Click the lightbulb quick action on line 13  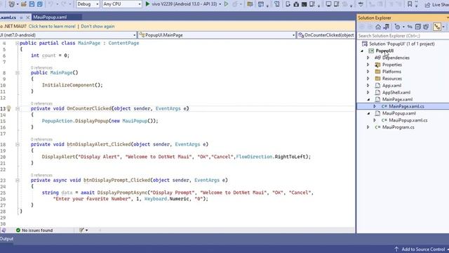click(9, 108)
